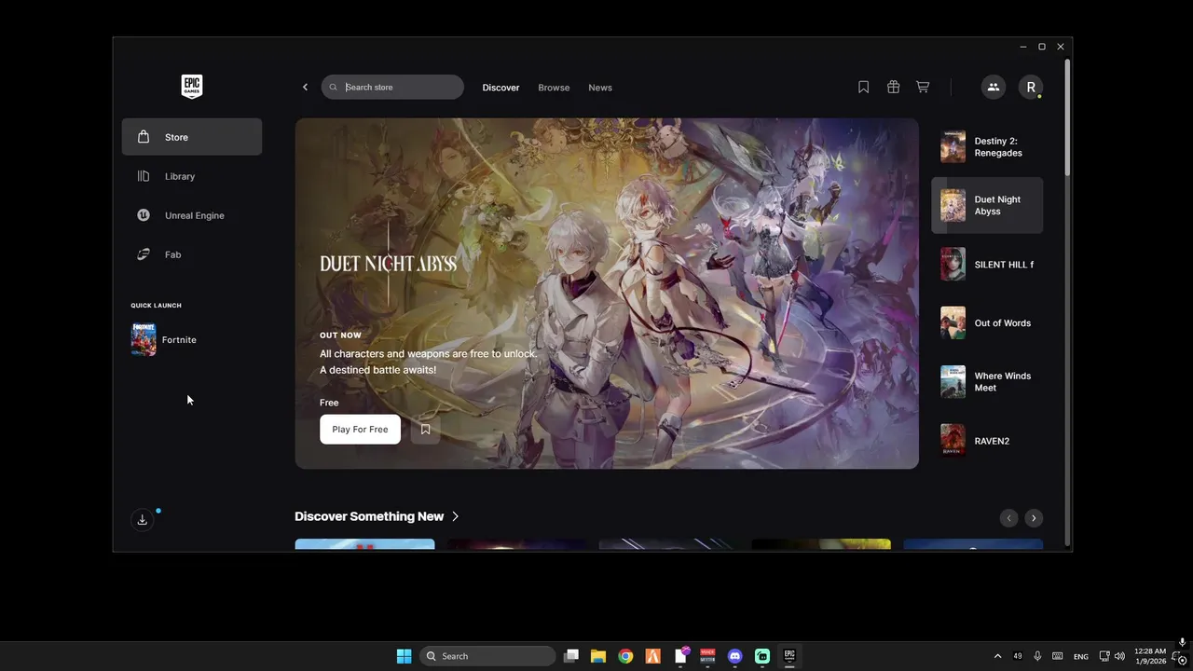Show hidden system tray icons
1193x671 pixels.
[x=998, y=656]
